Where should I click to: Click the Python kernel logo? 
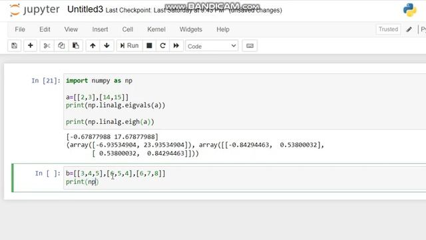pyautogui.click(x=410, y=10)
